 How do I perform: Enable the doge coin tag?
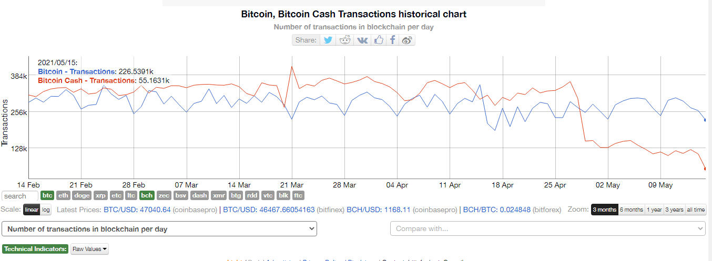(x=82, y=195)
